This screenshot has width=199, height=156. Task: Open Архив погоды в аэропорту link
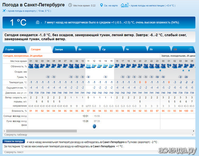pyautogui.click(x=29, y=11)
